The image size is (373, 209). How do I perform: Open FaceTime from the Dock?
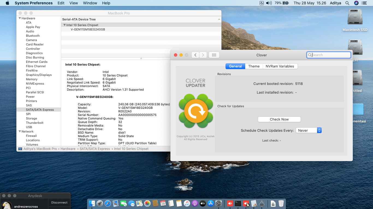click(124, 203)
